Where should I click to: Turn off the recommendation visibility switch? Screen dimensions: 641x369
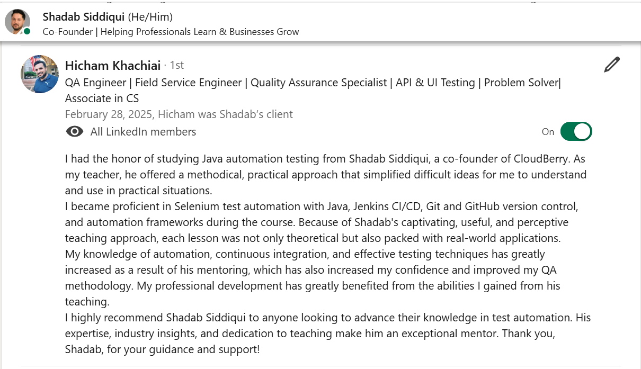pos(576,132)
